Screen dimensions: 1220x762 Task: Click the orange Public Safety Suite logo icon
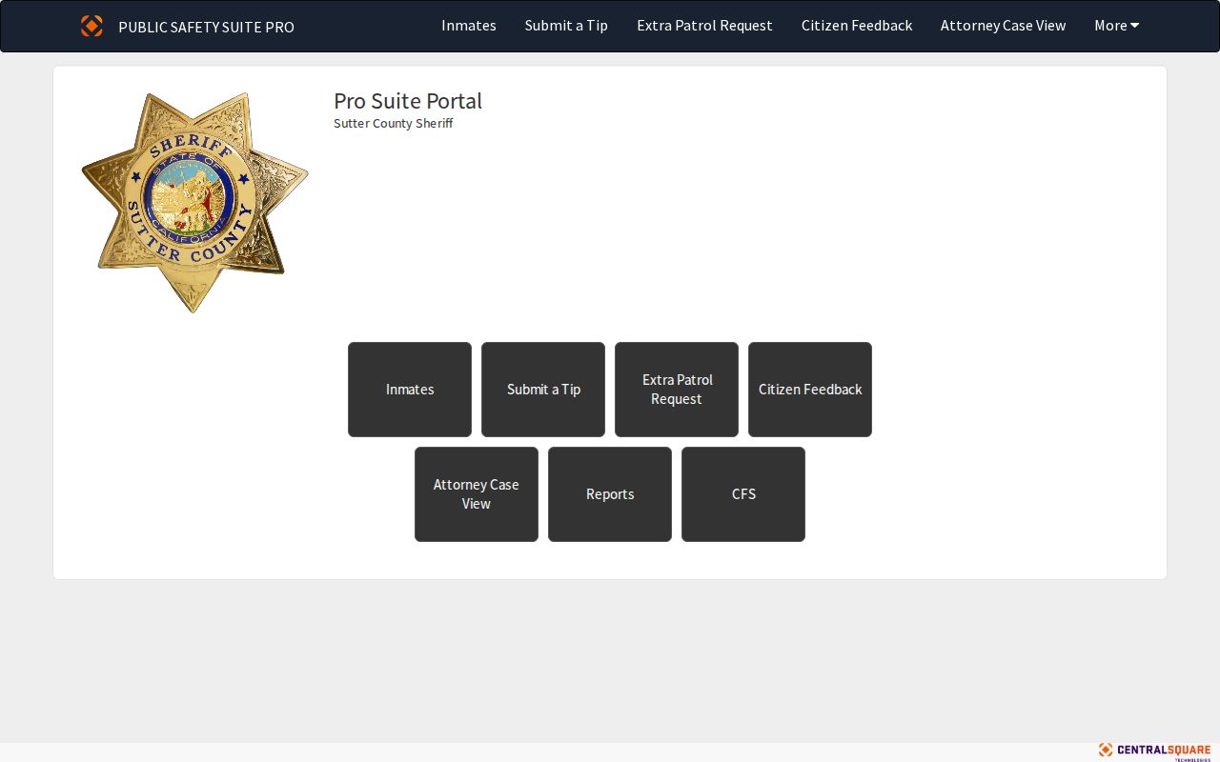click(91, 26)
